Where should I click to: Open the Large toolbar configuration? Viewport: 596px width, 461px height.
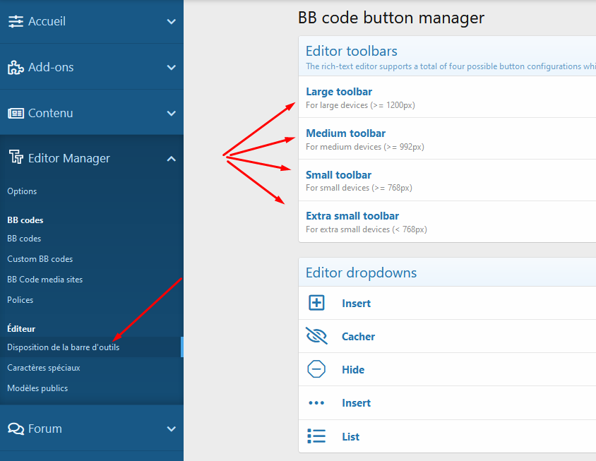(x=339, y=92)
